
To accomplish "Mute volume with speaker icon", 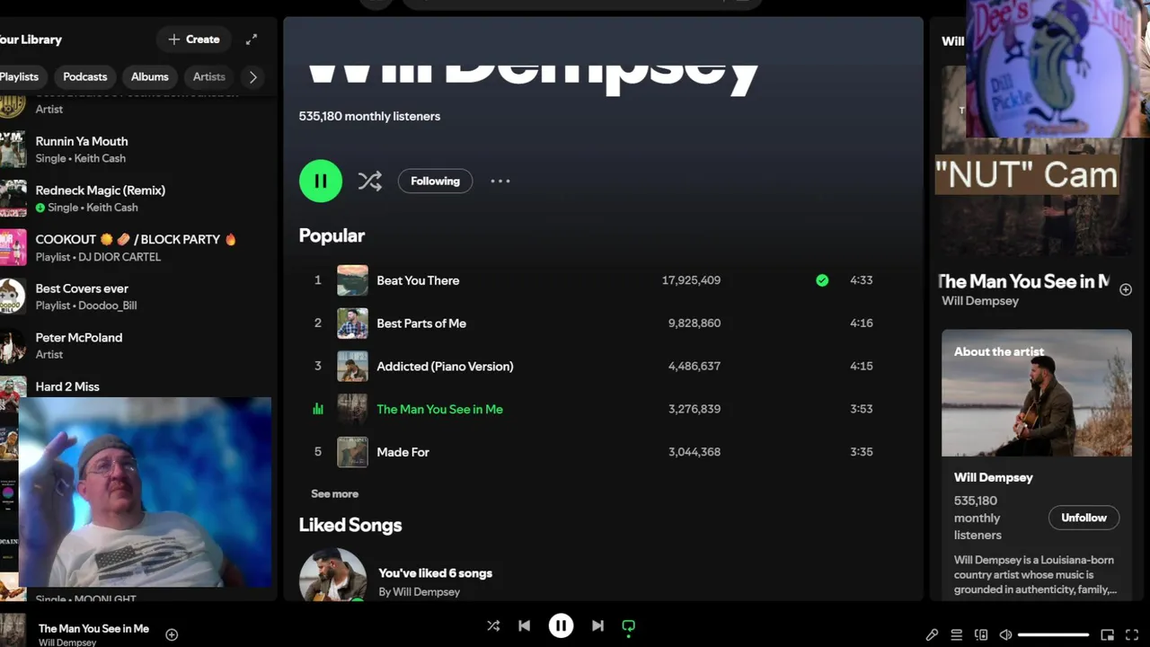I will (x=1005, y=635).
